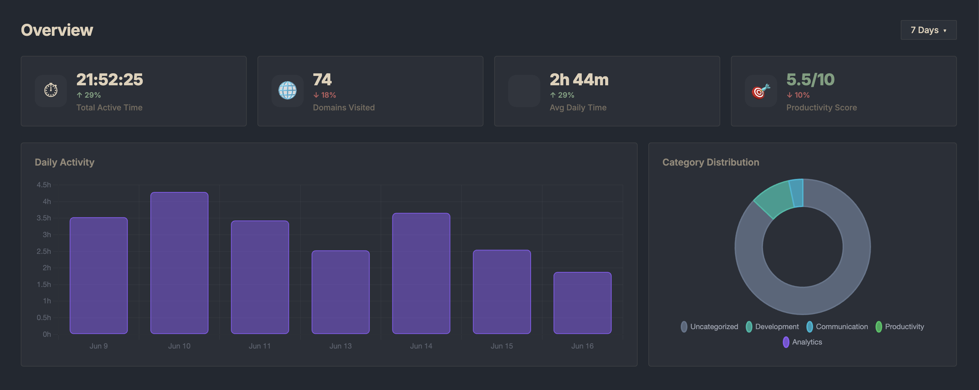Select the Jun 11 activity bar

[x=260, y=277]
